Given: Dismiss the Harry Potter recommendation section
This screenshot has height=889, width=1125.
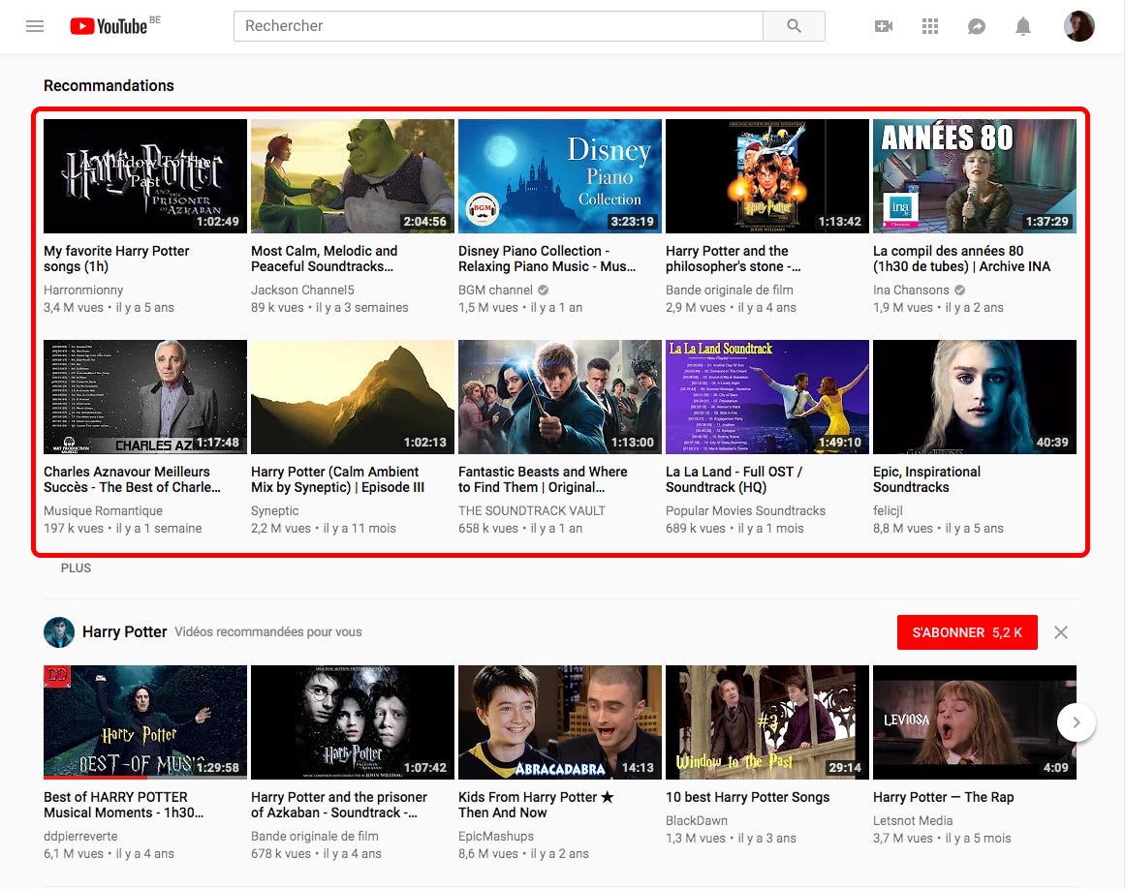Looking at the screenshot, I should point(1061,632).
